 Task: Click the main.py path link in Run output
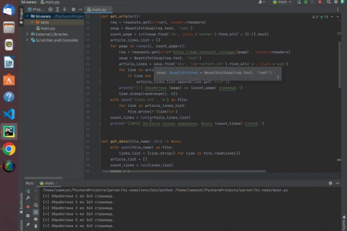click(231, 190)
